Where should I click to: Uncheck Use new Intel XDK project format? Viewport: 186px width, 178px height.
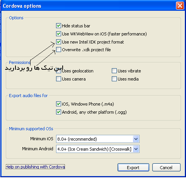click(x=58, y=42)
